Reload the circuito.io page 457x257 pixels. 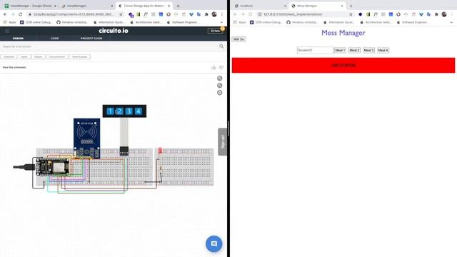tap(21, 14)
